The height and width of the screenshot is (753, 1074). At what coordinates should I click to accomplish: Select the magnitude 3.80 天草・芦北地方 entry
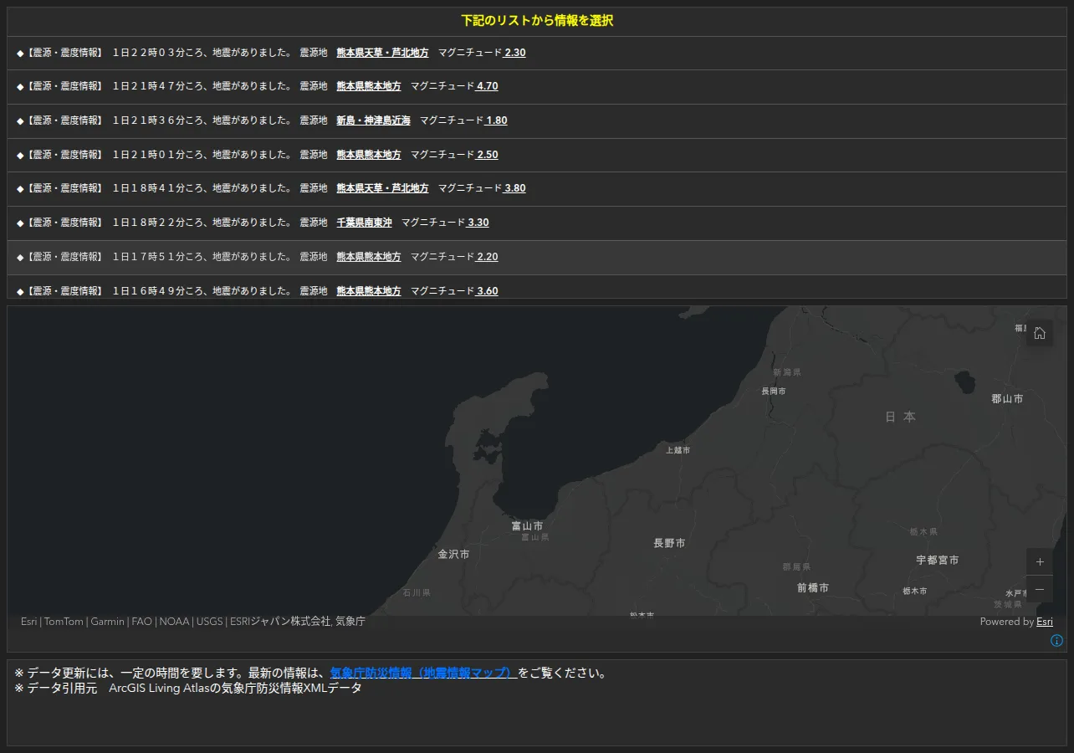[537, 188]
